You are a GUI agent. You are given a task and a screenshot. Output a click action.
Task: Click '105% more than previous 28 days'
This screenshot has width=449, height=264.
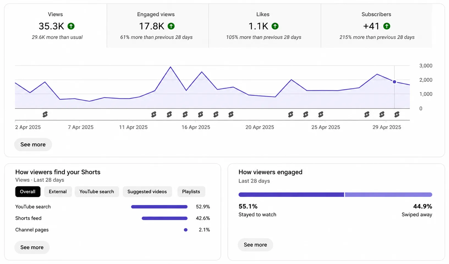tap(264, 37)
